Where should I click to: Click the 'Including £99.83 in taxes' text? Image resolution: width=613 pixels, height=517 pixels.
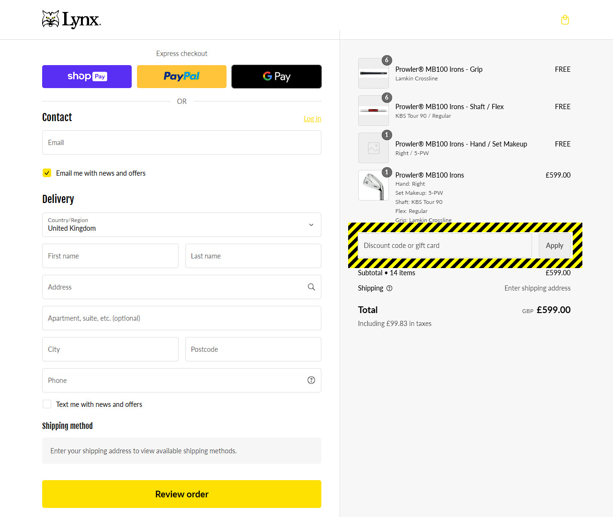point(395,324)
